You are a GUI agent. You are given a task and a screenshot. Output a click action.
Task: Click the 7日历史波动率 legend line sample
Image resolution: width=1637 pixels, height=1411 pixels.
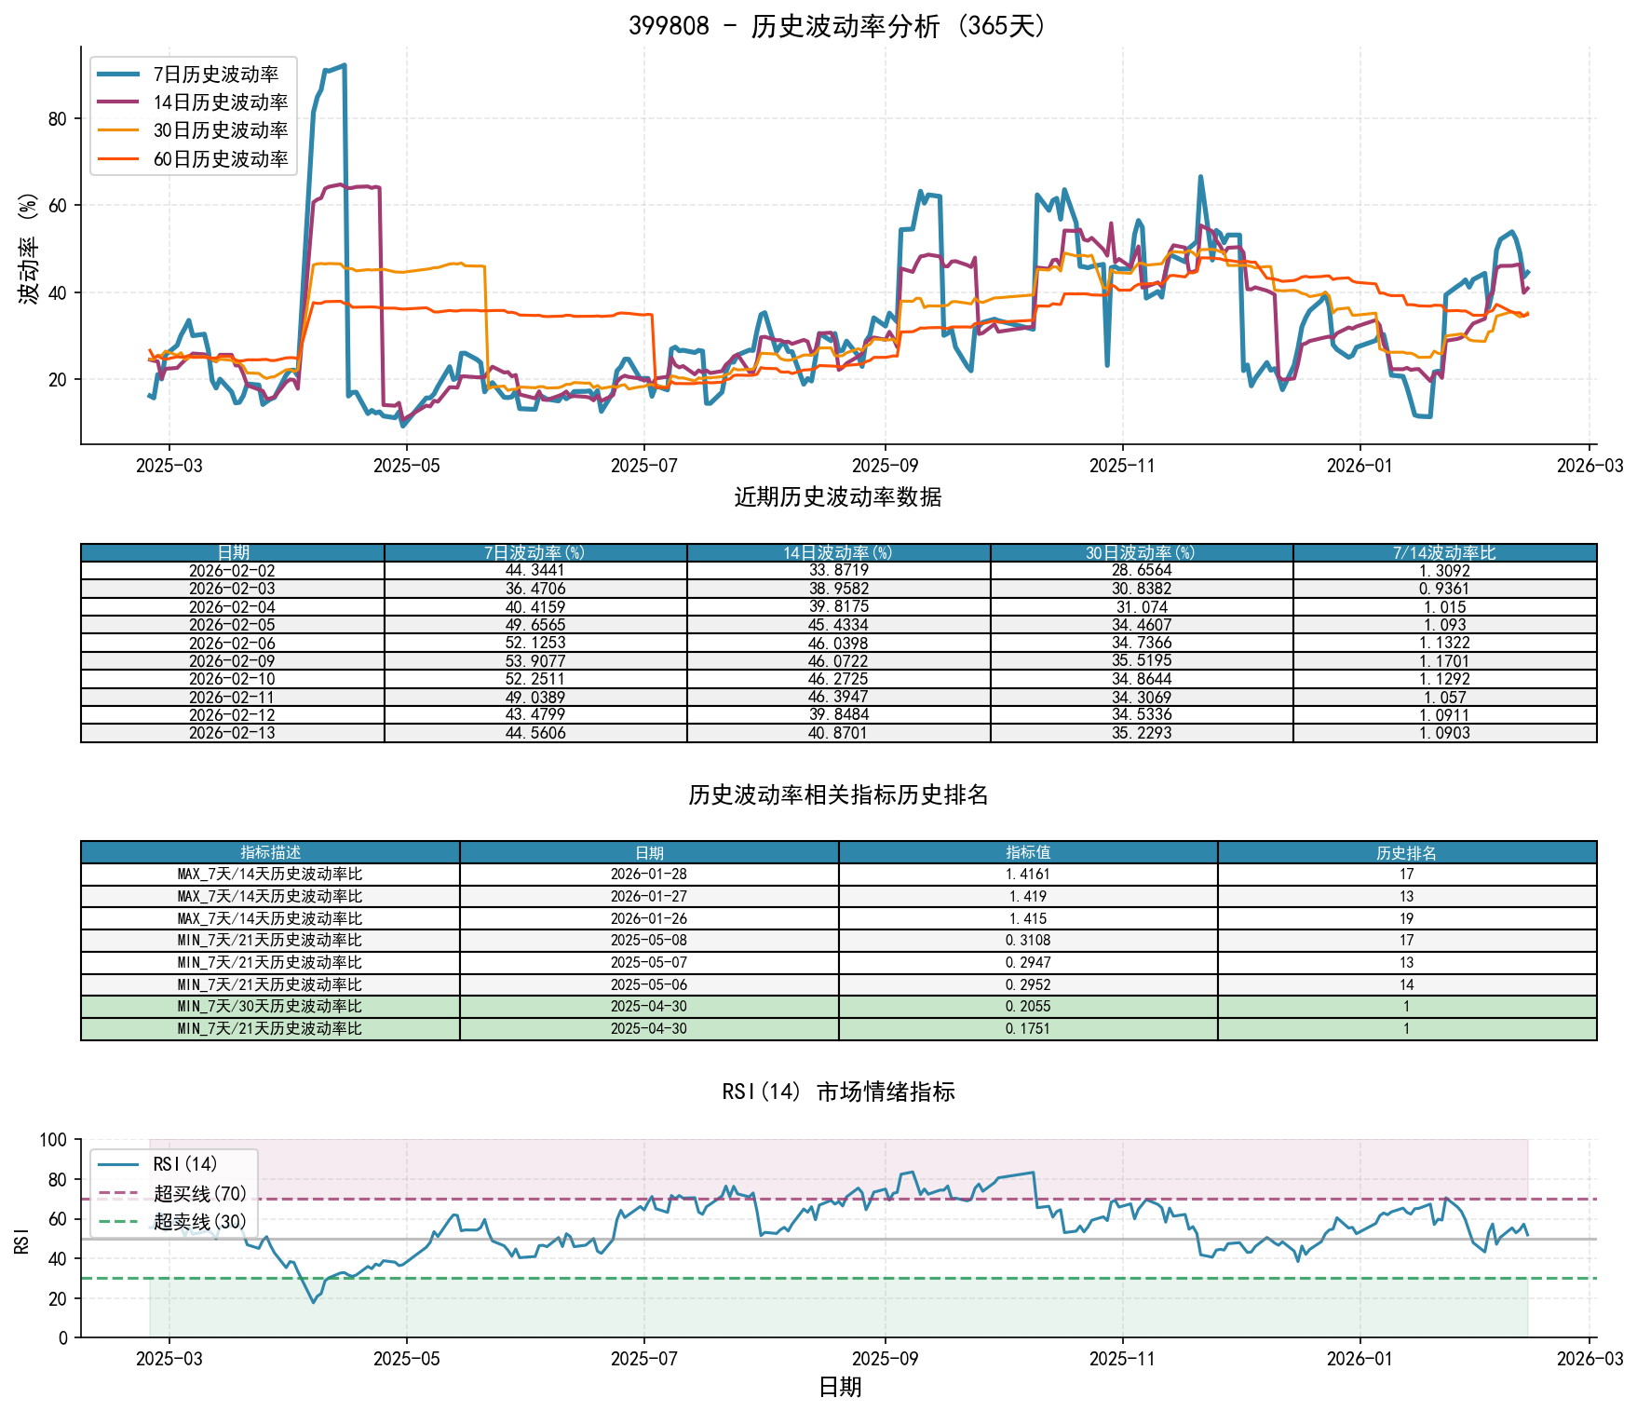[119, 75]
